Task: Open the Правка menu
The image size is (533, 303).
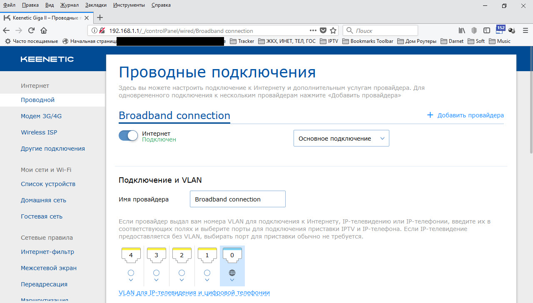Action: point(30,5)
